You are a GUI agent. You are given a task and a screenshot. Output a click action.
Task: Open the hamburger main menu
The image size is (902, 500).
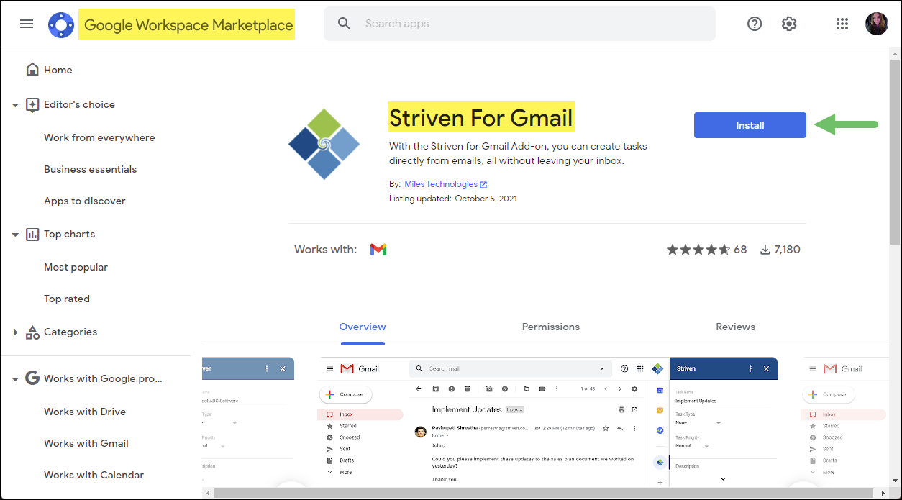click(x=27, y=24)
